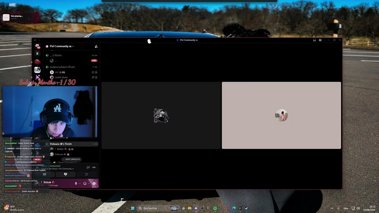The height and width of the screenshot is (213, 379).
Task: Click the system tray microphone icon
Action: pyautogui.click(x=338, y=208)
